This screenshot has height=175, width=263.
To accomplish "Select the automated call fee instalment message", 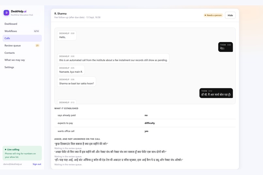I will (113, 58).
